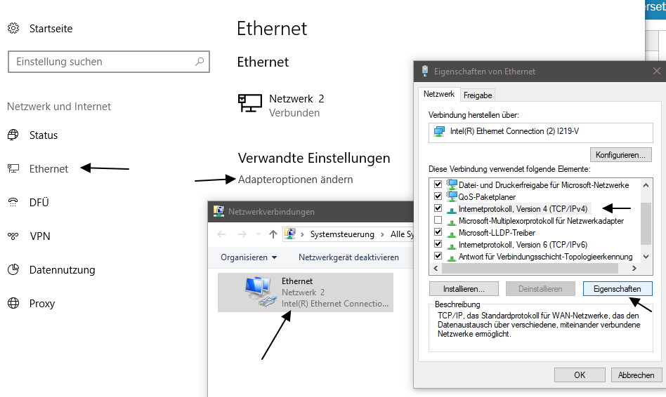Viewport: 666px width, 397px height.
Task: Enable Microsoft-Multiplexorprotokoll checkbox
Action: coord(438,220)
